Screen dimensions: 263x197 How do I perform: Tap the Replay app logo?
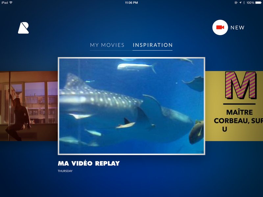tap(23, 28)
